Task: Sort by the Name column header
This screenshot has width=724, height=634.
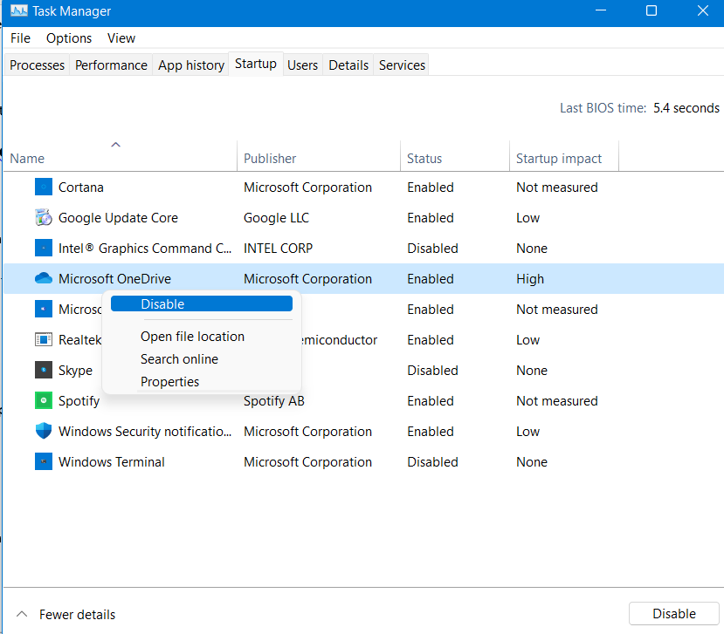Action: pos(27,159)
